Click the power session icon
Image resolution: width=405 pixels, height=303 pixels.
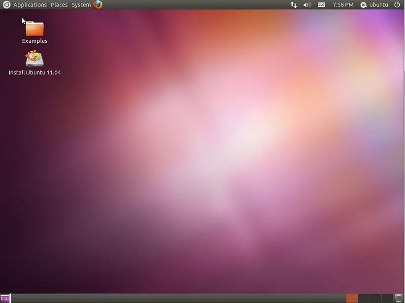[397, 5]
